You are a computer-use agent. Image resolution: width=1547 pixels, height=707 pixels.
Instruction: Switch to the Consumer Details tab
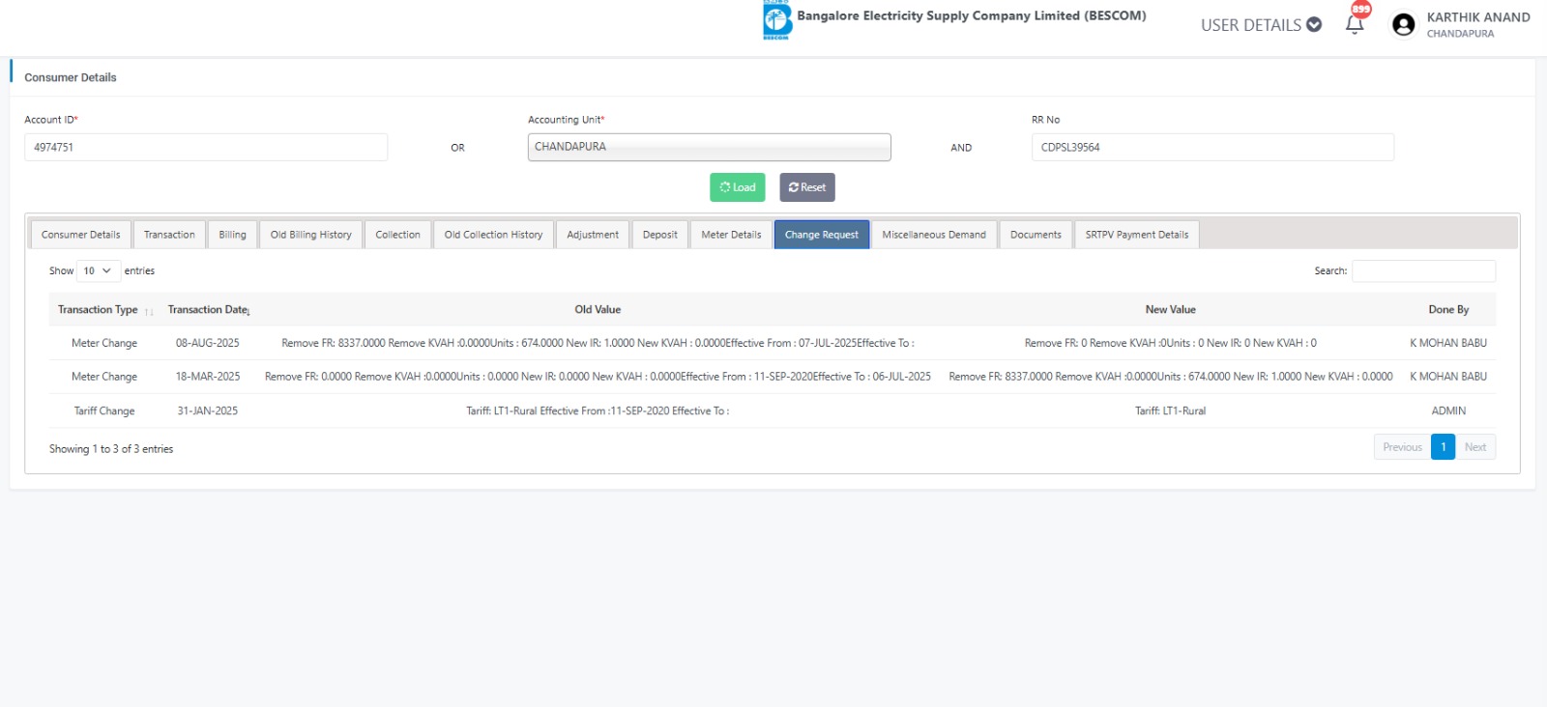click(x=81, y=235)
